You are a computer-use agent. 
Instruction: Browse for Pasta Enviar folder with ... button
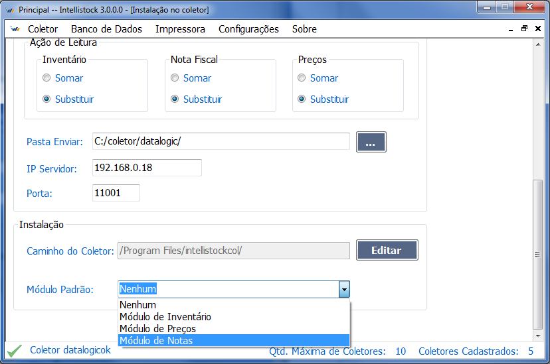(x=371, y=142)
